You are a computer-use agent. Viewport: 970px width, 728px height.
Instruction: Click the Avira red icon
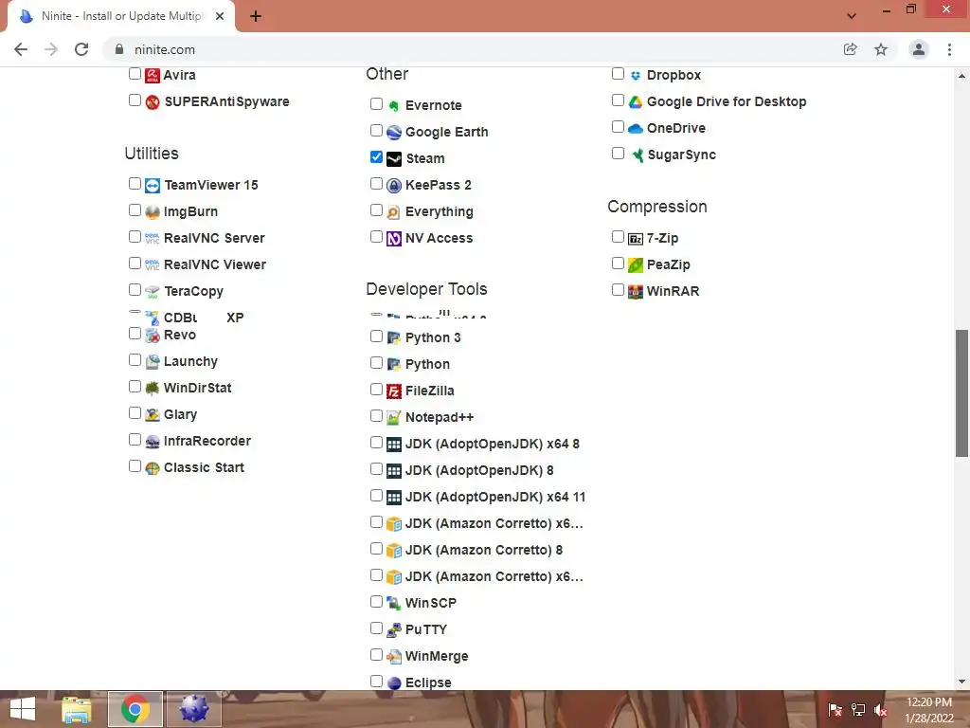153,76
